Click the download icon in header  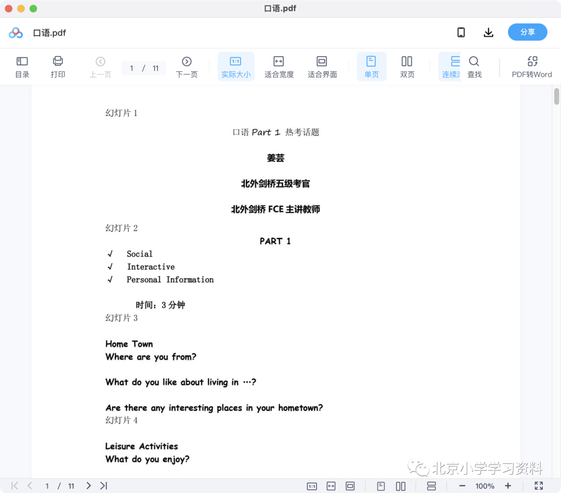(488, 33)
